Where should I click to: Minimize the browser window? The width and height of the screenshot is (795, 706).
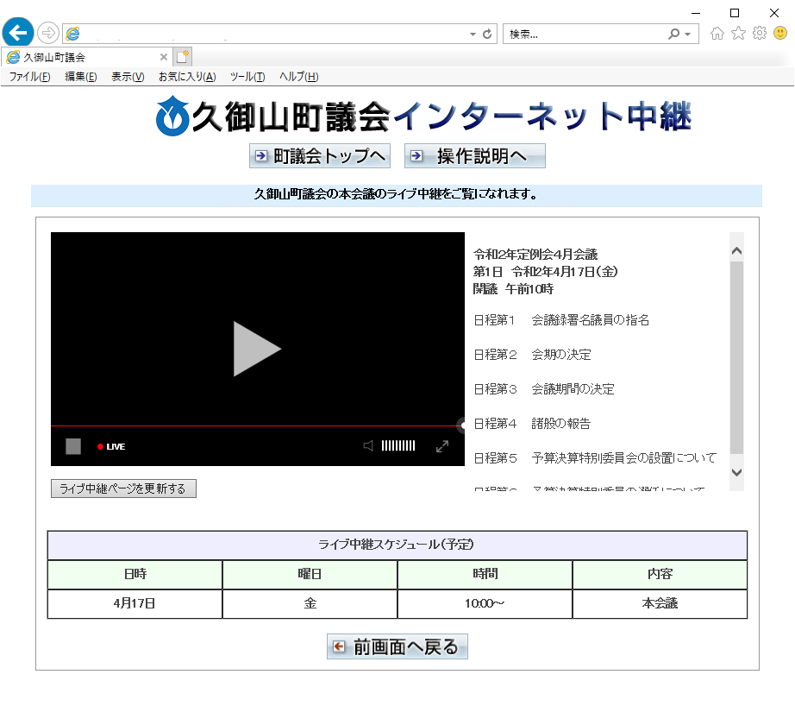(696, 13)
